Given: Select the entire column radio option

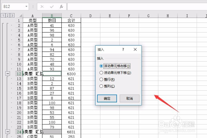Looking at the screenshot, I should click(x=107, y=86).
